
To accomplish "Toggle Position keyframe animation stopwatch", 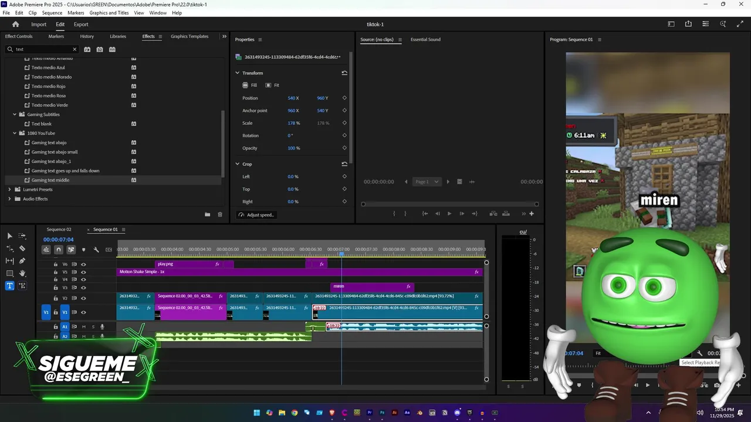I will [x=344, y=98].
